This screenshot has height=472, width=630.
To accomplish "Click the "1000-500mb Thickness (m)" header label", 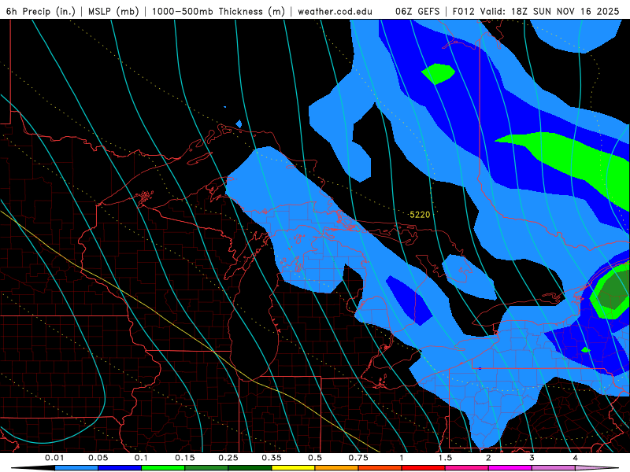I will [218, 11].
